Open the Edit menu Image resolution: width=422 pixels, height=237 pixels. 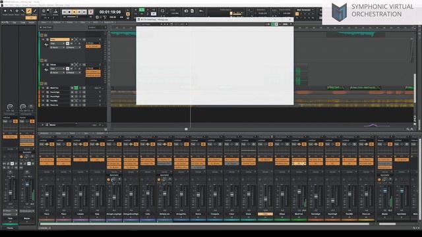12,5
